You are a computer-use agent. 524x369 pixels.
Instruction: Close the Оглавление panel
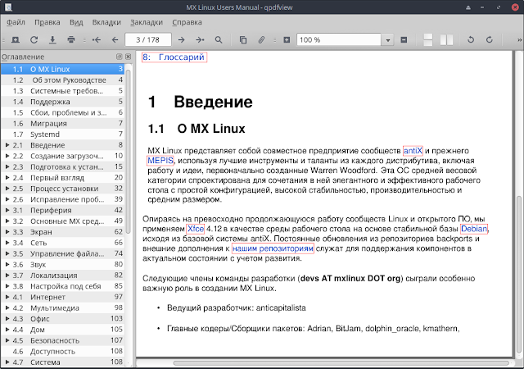(128, 57)
